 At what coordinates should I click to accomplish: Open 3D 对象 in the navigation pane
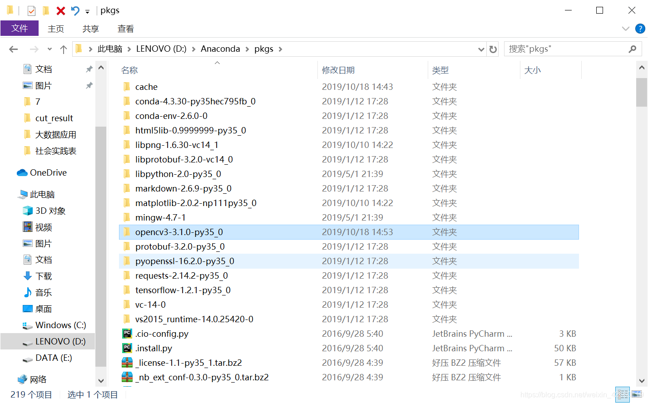50,211
